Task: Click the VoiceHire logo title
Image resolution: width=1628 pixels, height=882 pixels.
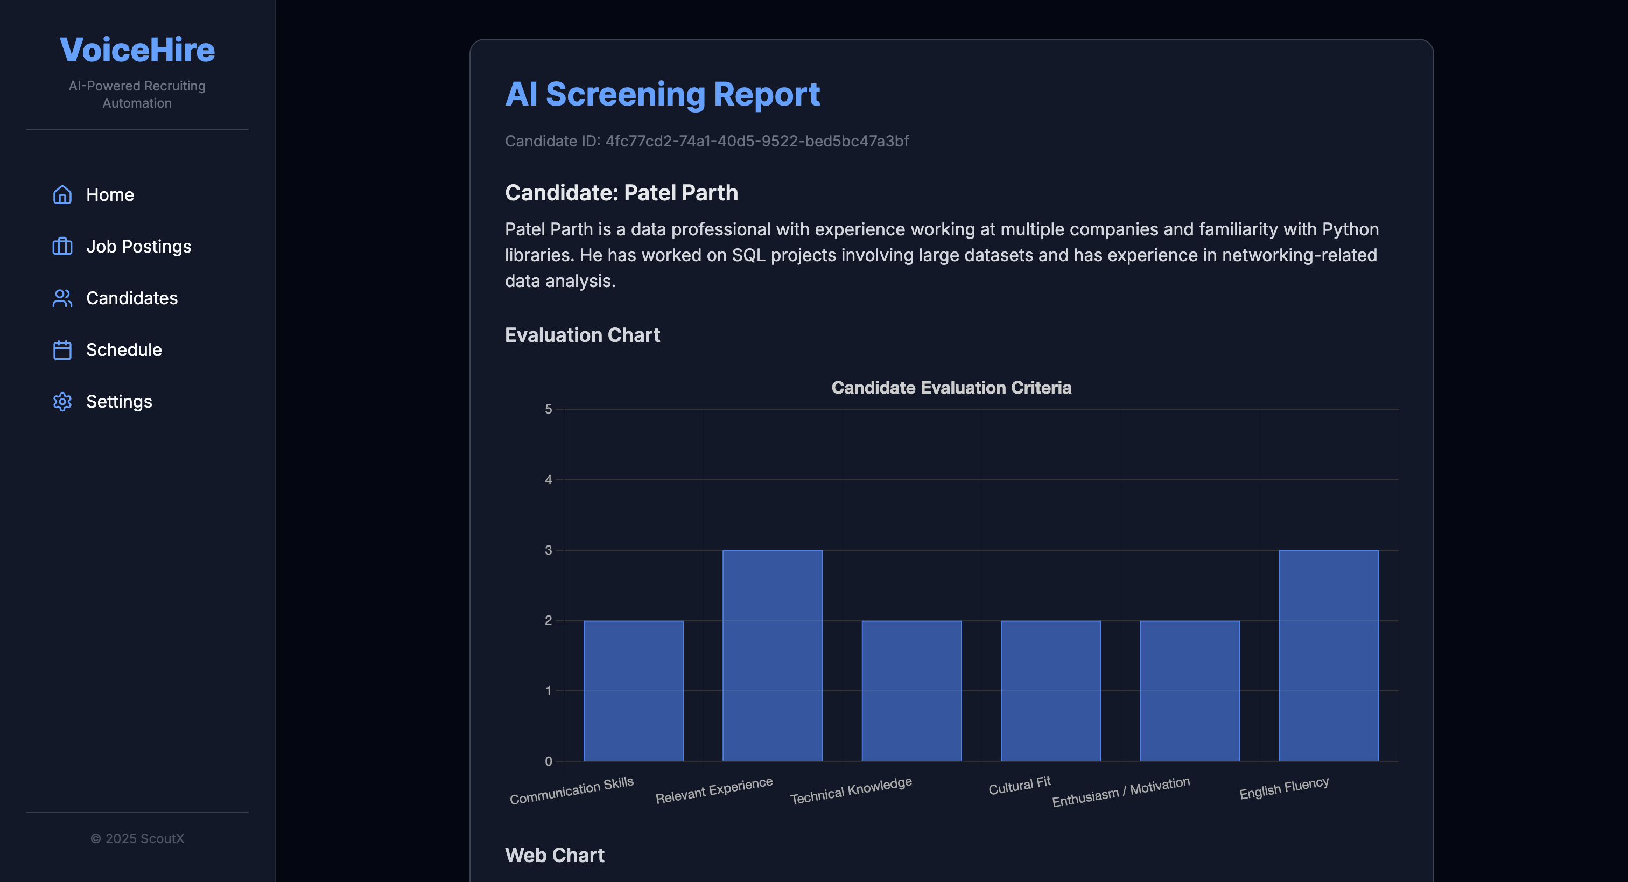Action: (x=137, y=50)
